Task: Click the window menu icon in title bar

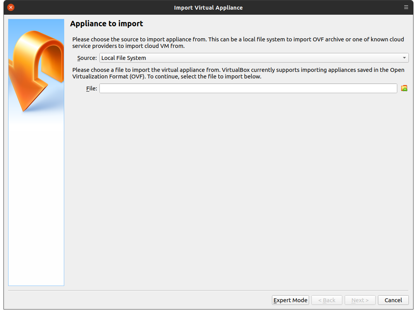Action: pos(406,7)
